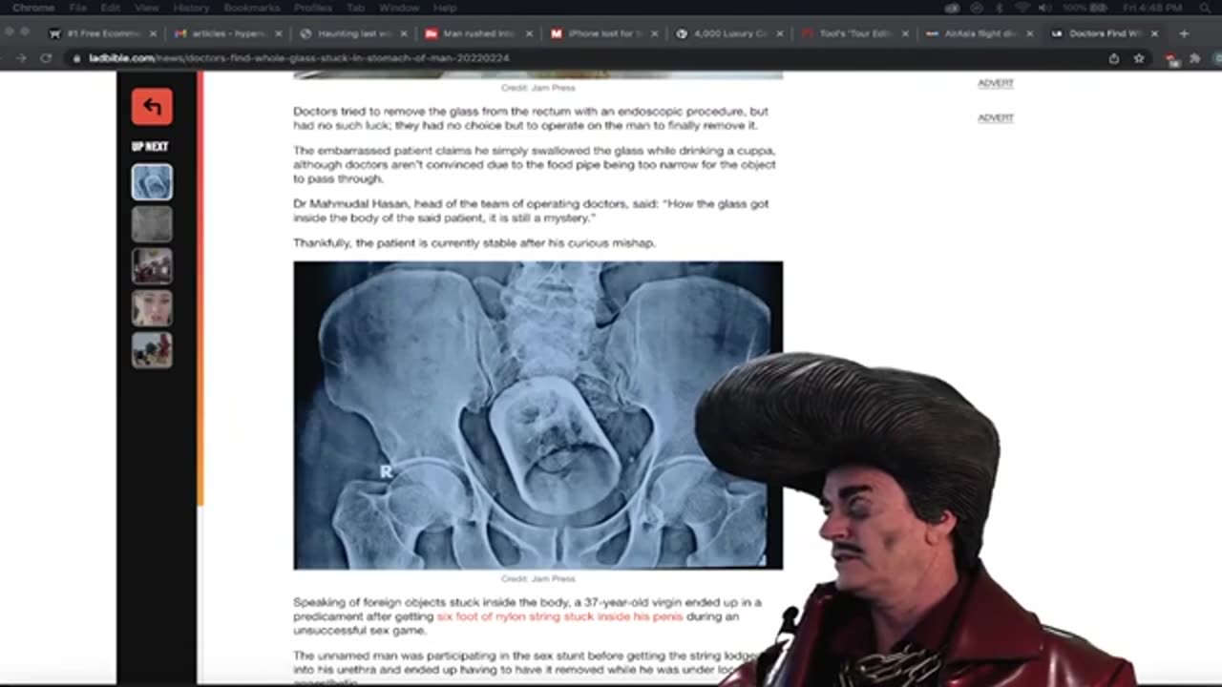The image size is (1222, 687).
Task: Close the 'Haunting last' tab
Action: pos(403,33)
